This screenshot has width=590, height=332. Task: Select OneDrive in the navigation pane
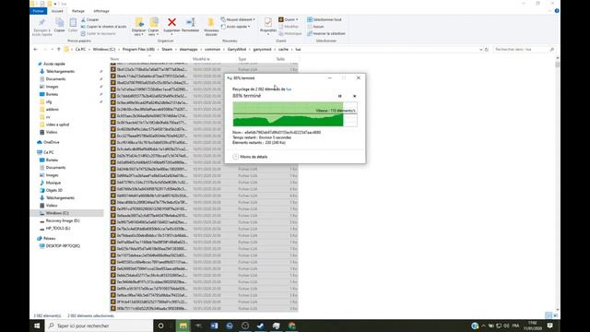tap(52, 142)
